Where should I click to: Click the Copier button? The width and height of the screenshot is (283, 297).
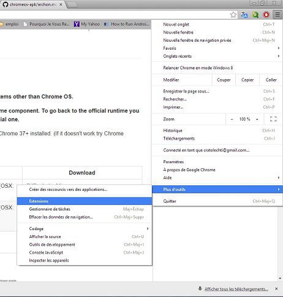tap(247, 80)
